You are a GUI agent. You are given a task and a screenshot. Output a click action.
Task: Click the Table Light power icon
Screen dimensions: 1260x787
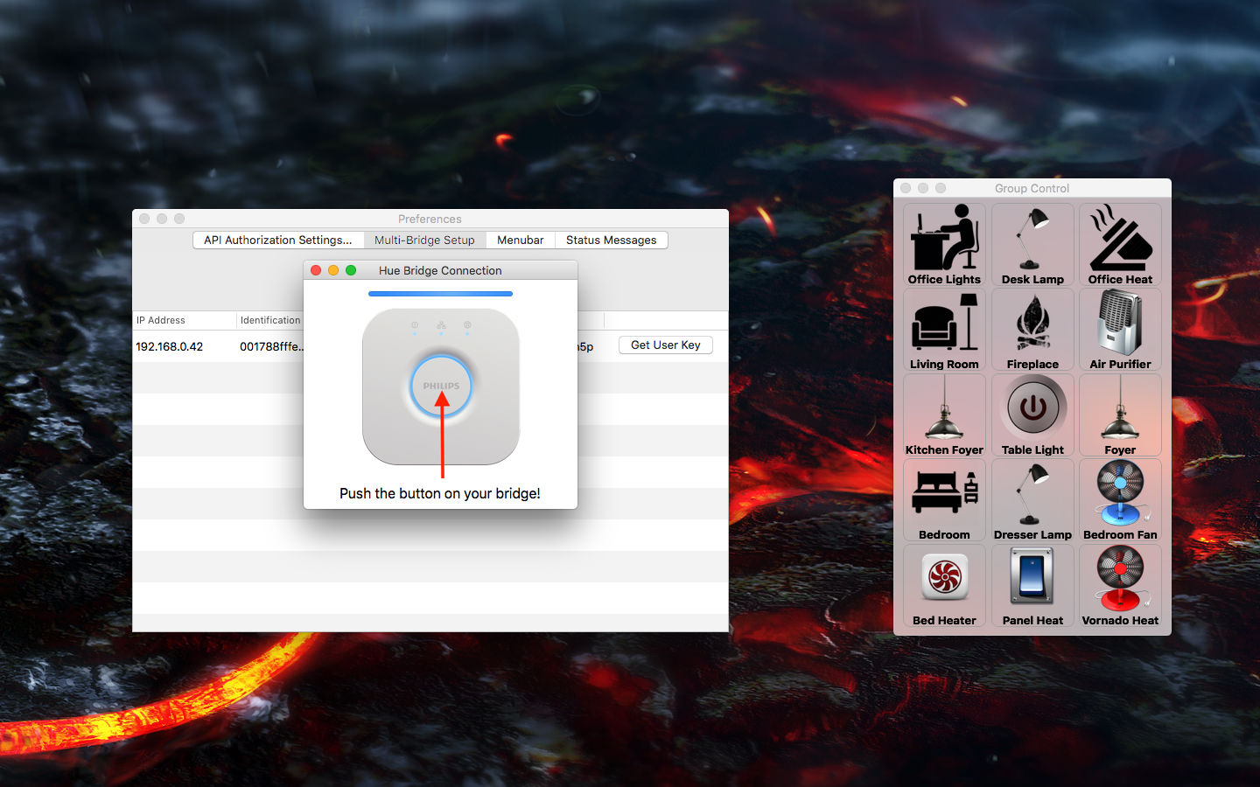[1032, 415]
